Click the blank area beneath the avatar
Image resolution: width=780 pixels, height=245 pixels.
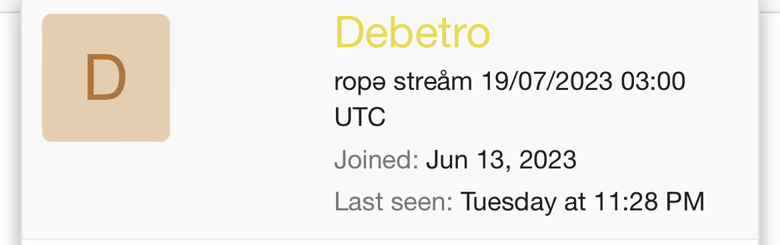click(106, 189)
